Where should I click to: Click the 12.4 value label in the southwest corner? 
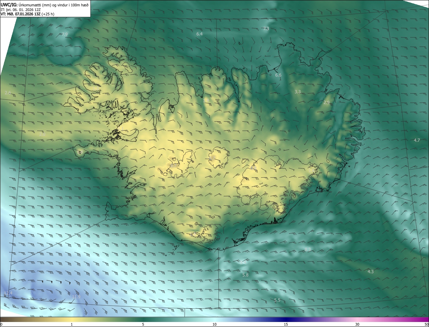(8, 293)
